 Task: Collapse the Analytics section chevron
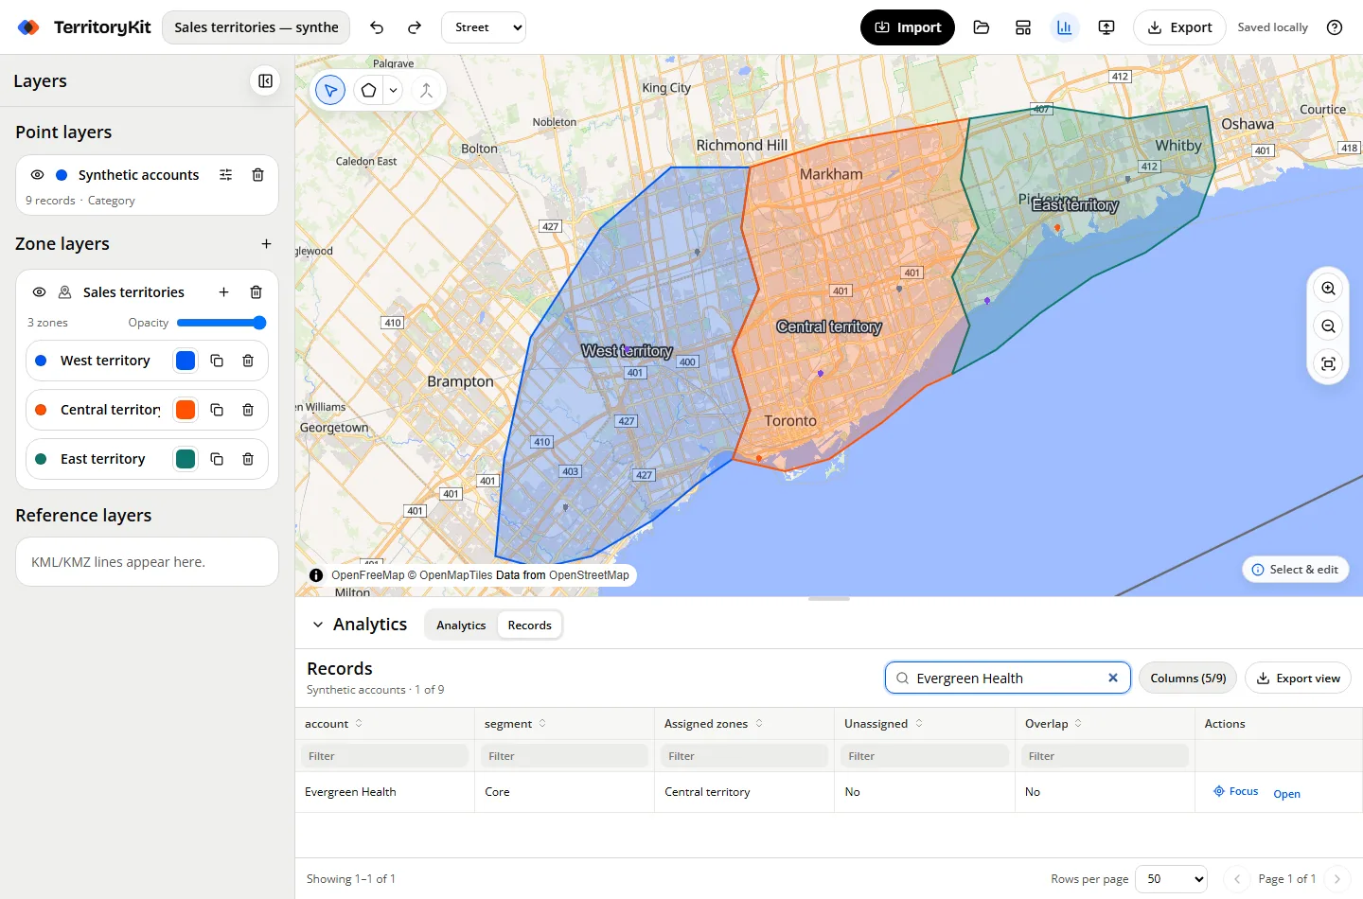coord(318,625)
